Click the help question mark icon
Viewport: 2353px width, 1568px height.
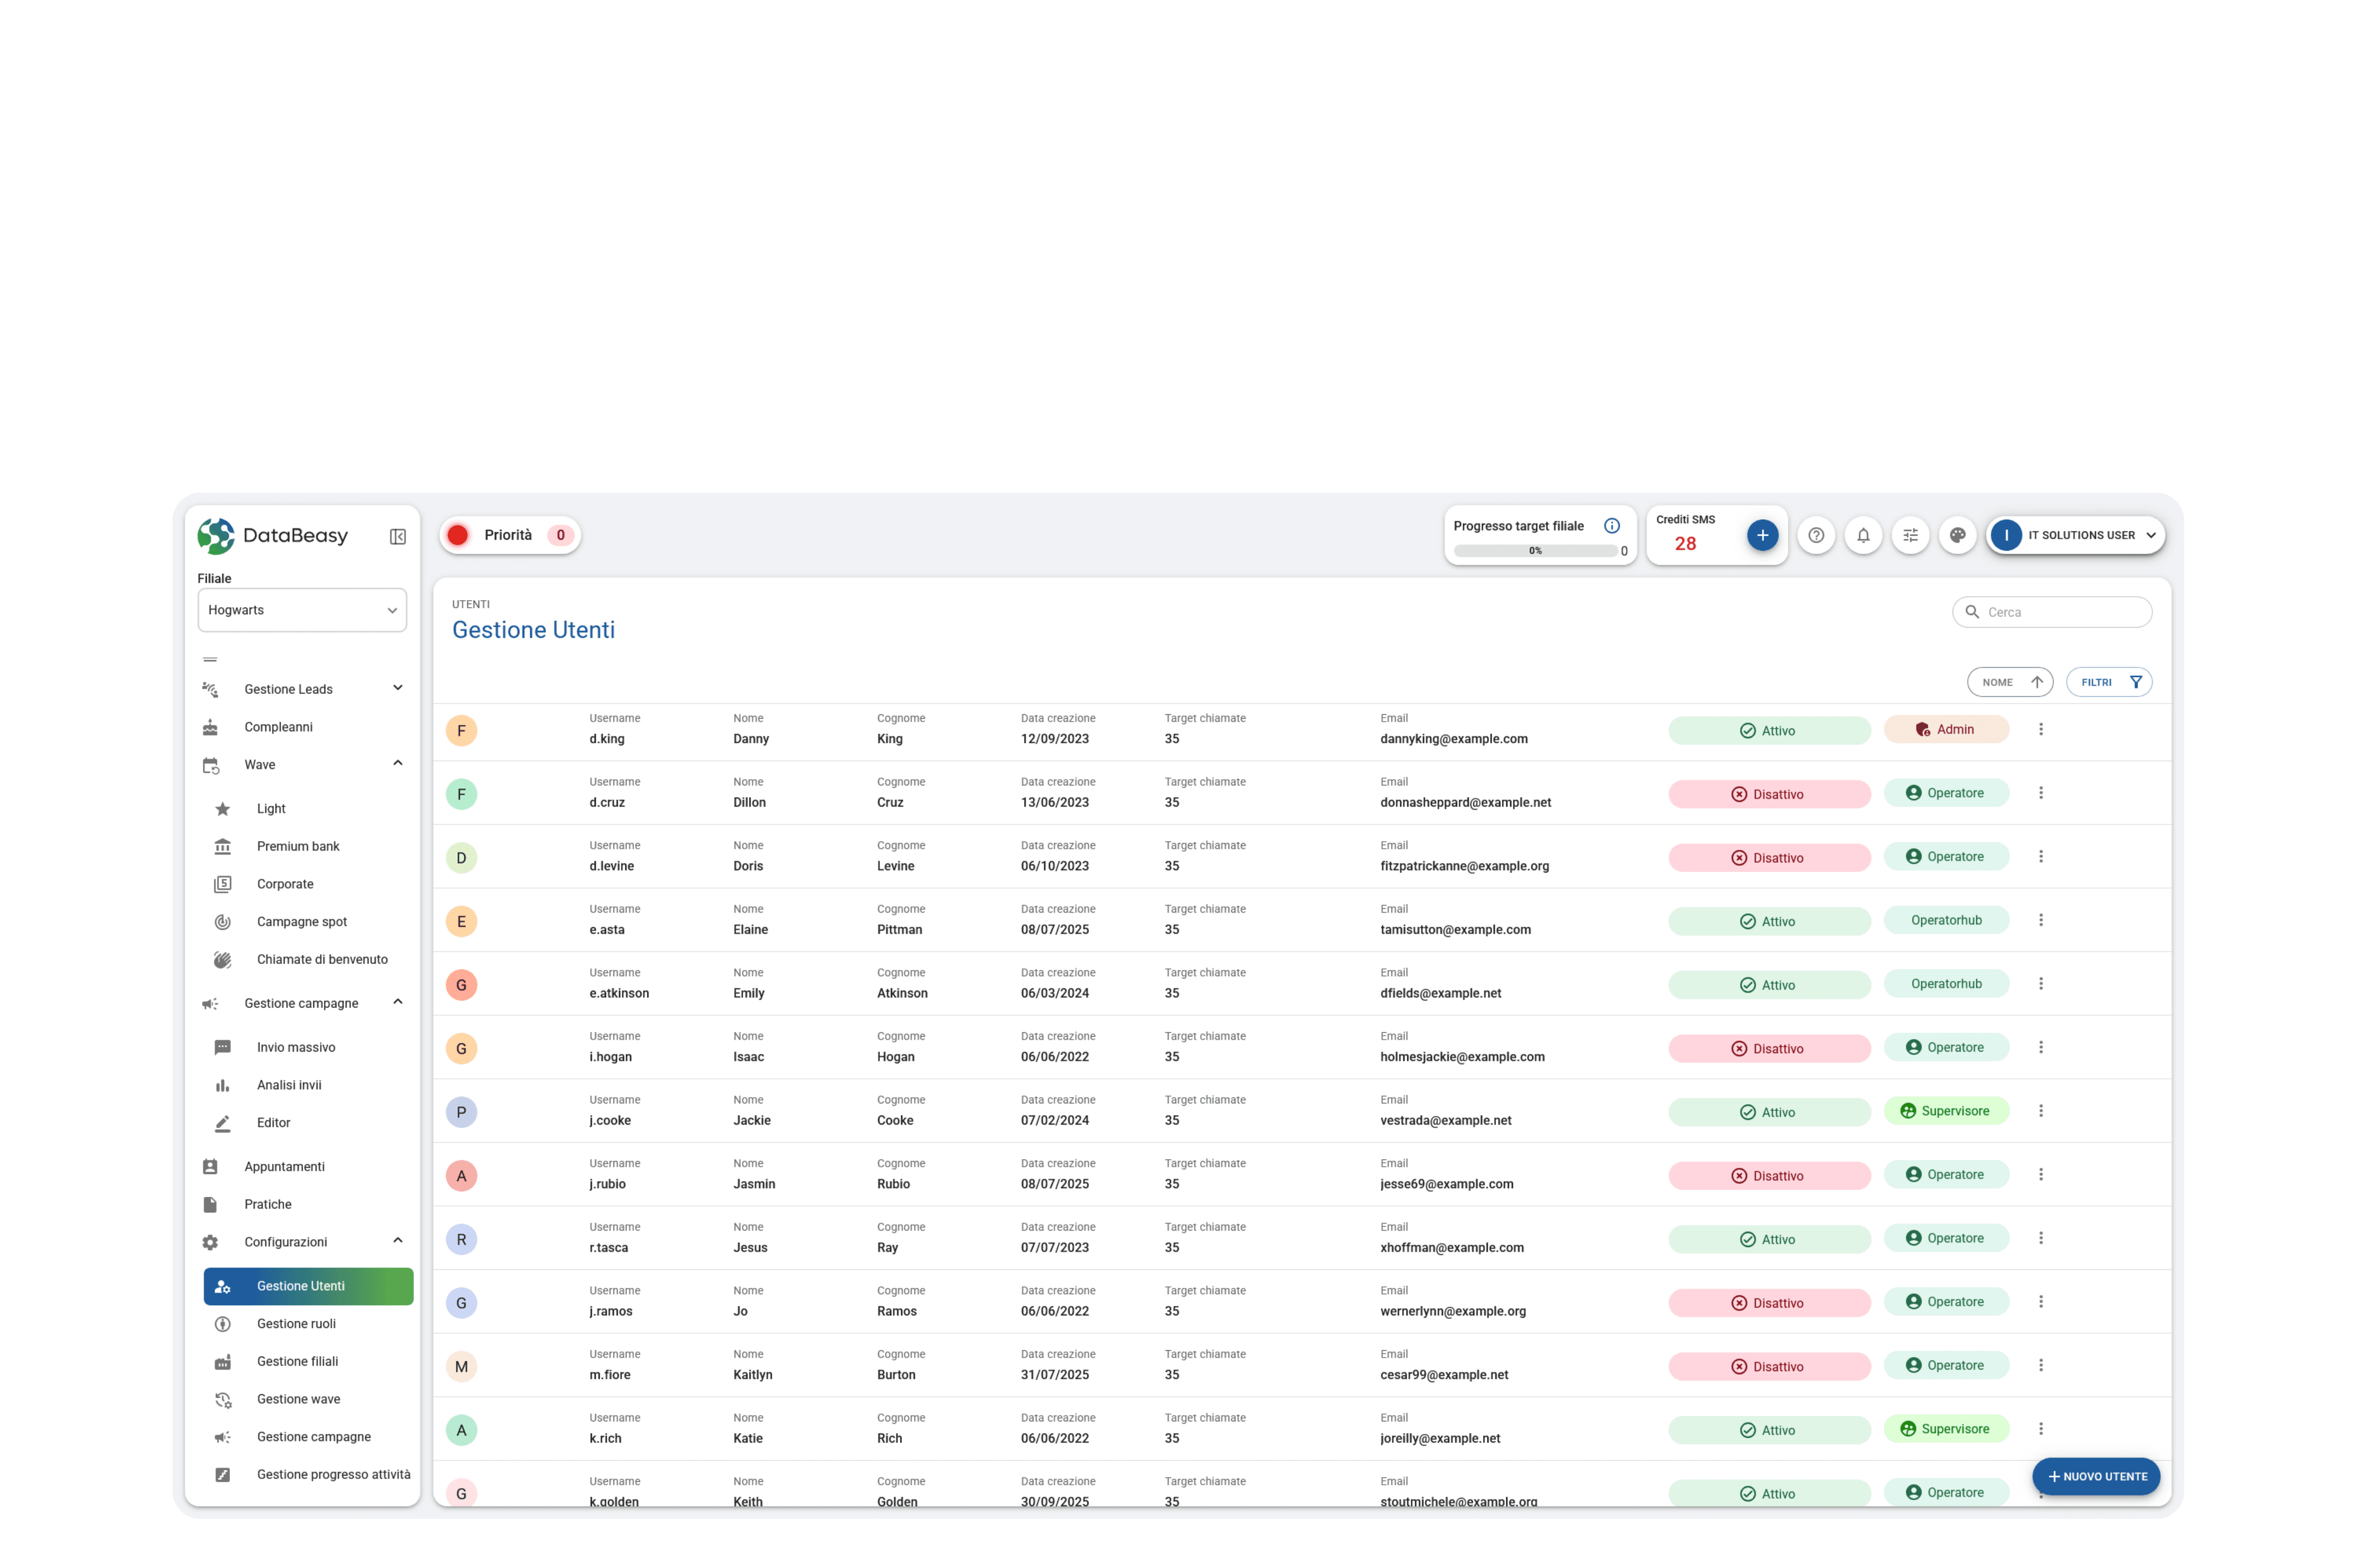click(x=1816, y=535)
